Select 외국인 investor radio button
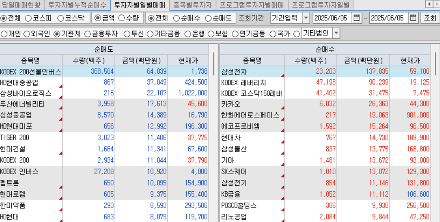Viewport: 440px width, 222px height. pos(27,34)
